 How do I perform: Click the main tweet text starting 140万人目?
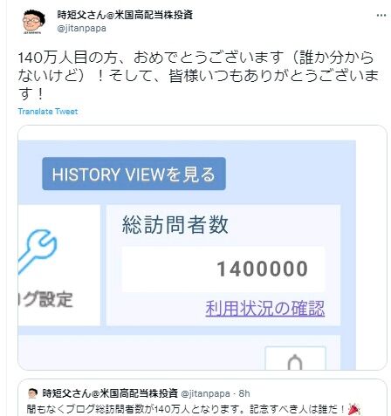pyautogui.click(x=198, y=75)
